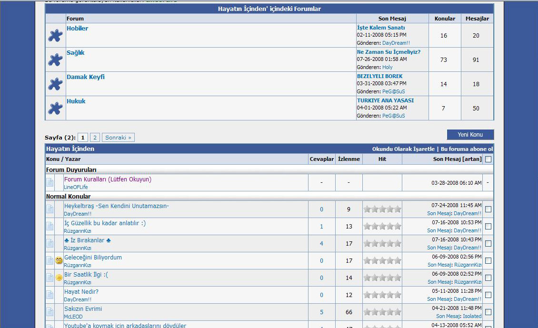The width and height of the screenshot is (538, 328).
Task: Sort threads by İzlenme column header
Action: click(349, 159)
